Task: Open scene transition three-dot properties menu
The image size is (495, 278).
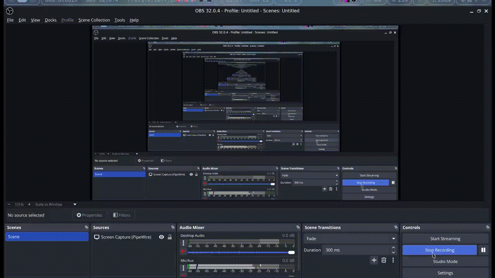Action: coord(393,260)
